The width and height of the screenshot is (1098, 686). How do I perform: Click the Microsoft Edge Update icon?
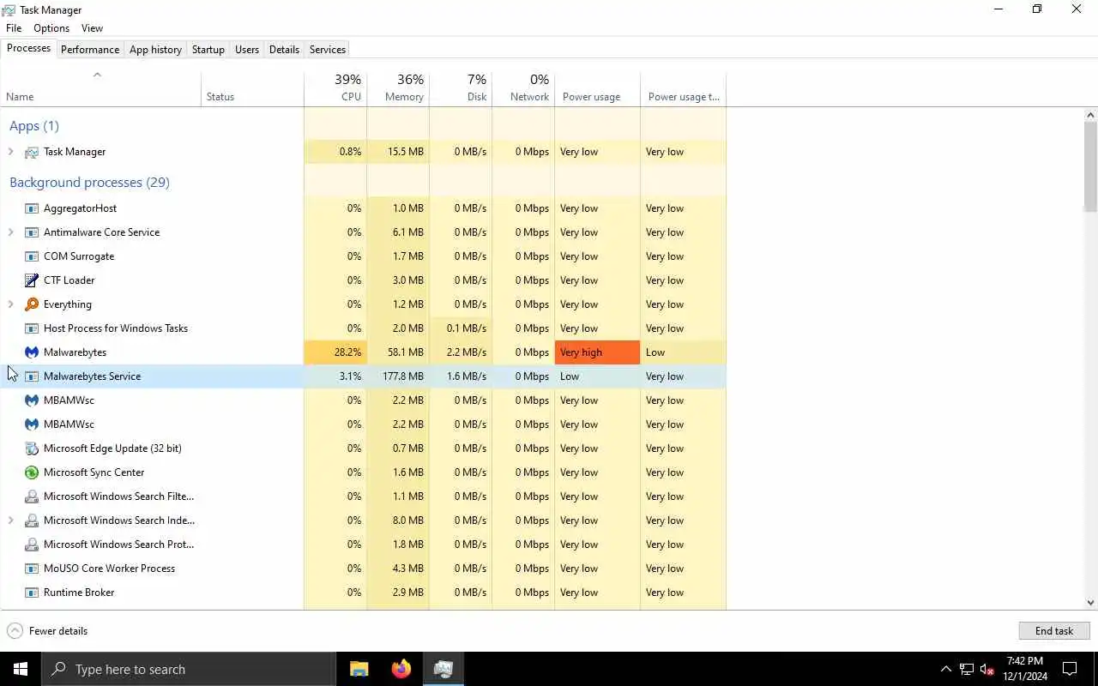(32, 448)
